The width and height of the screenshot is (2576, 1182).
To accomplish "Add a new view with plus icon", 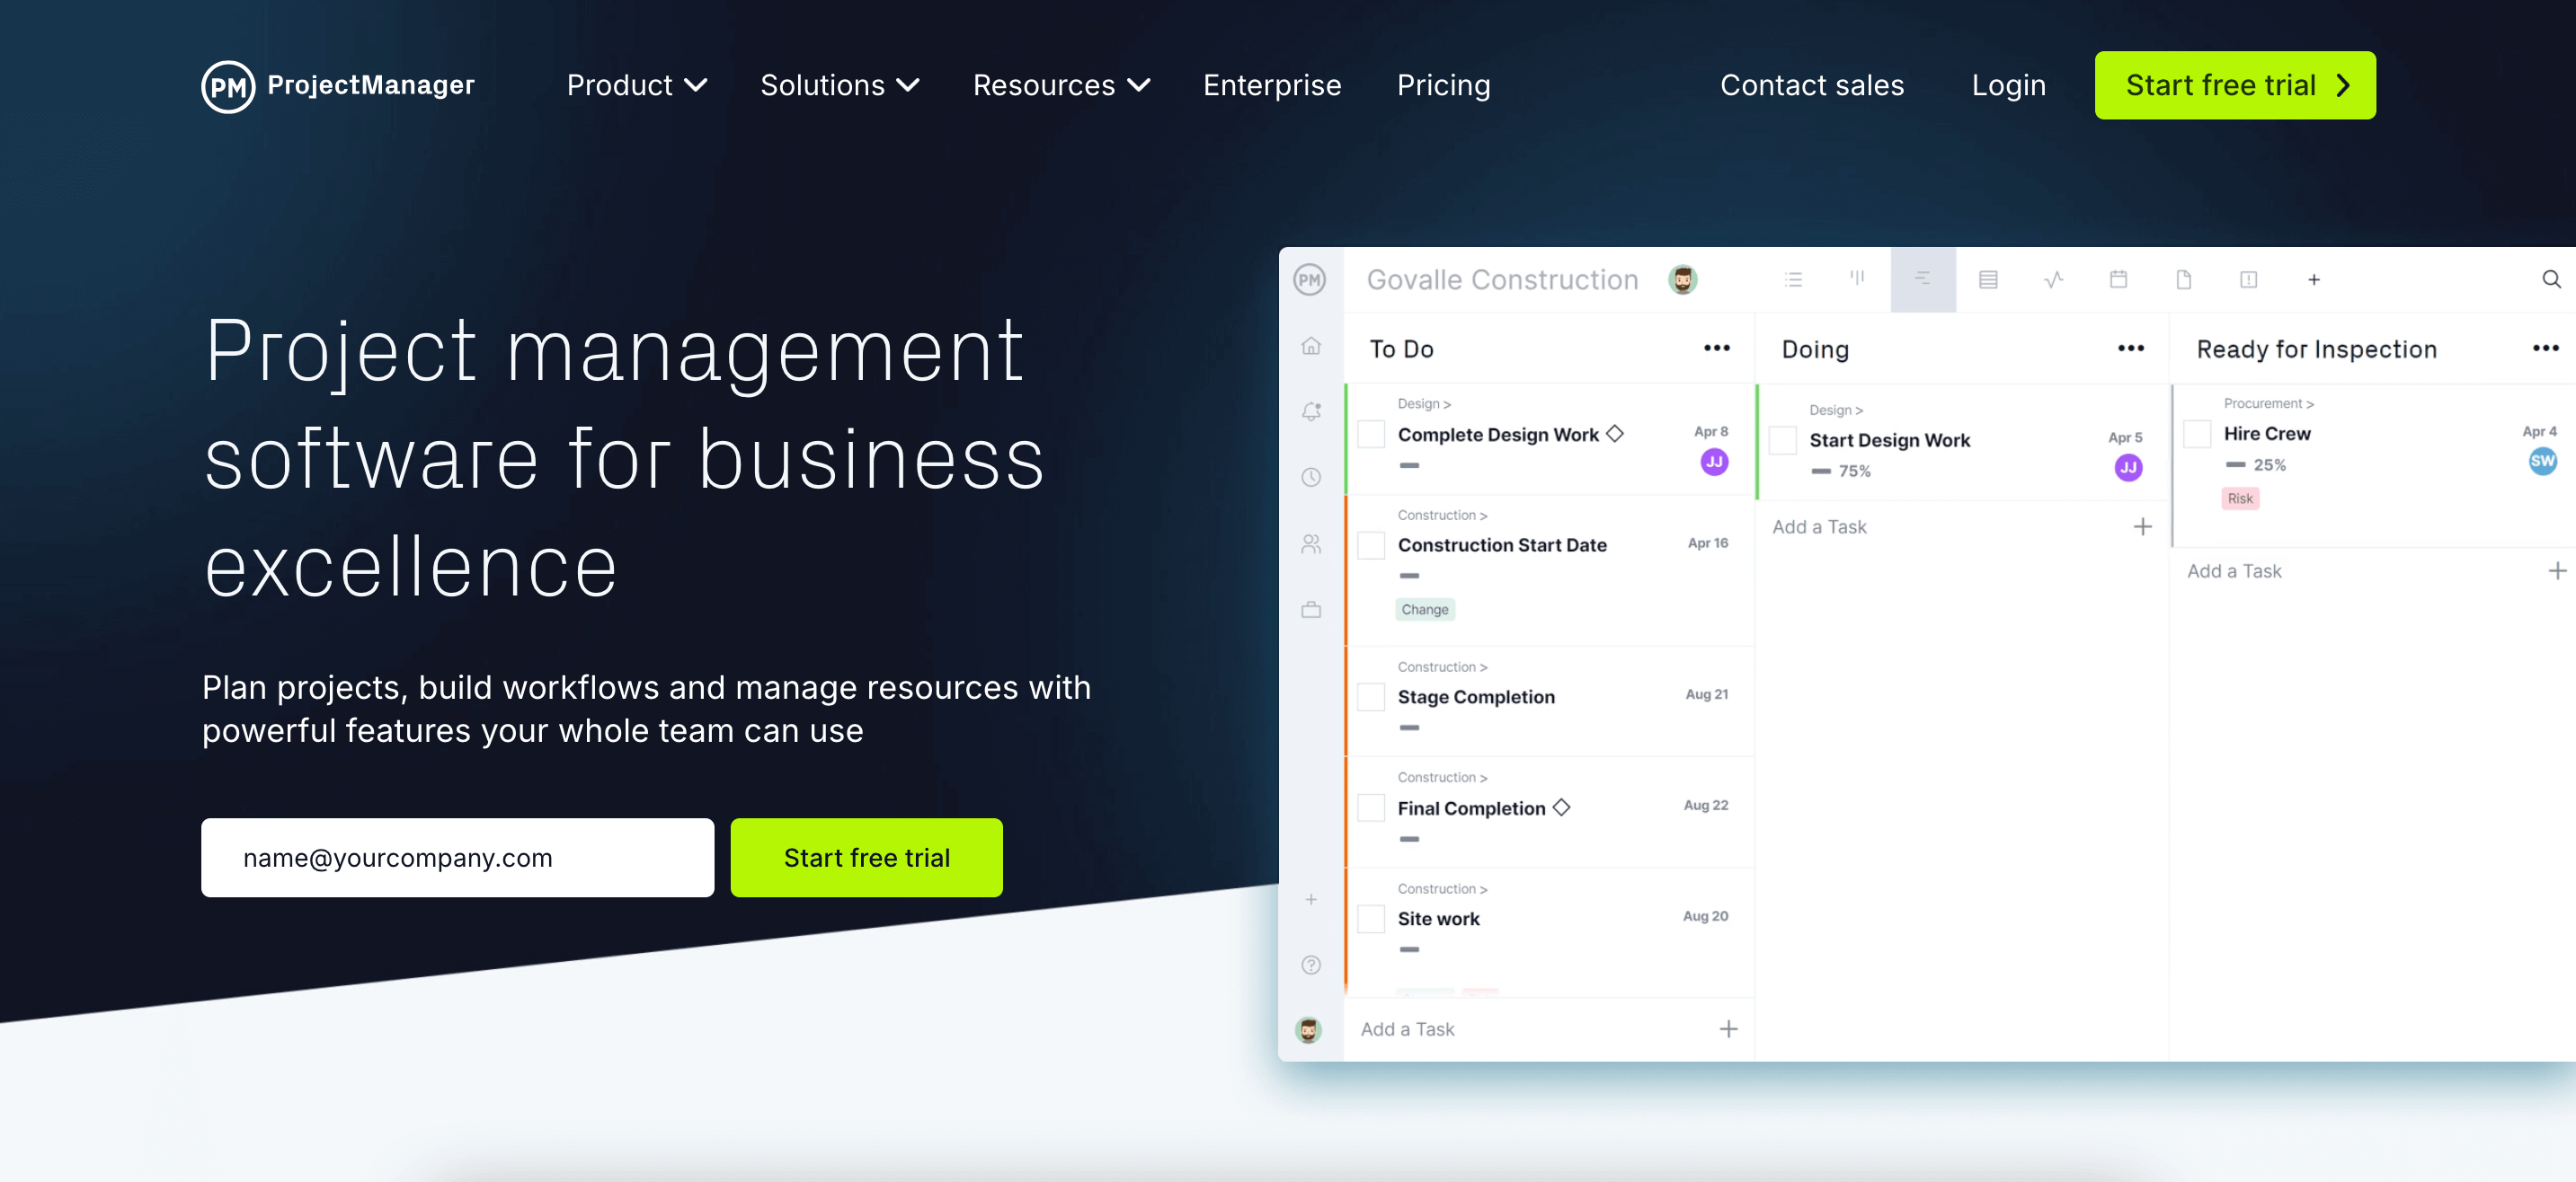I will click(x=2314, y=279).
